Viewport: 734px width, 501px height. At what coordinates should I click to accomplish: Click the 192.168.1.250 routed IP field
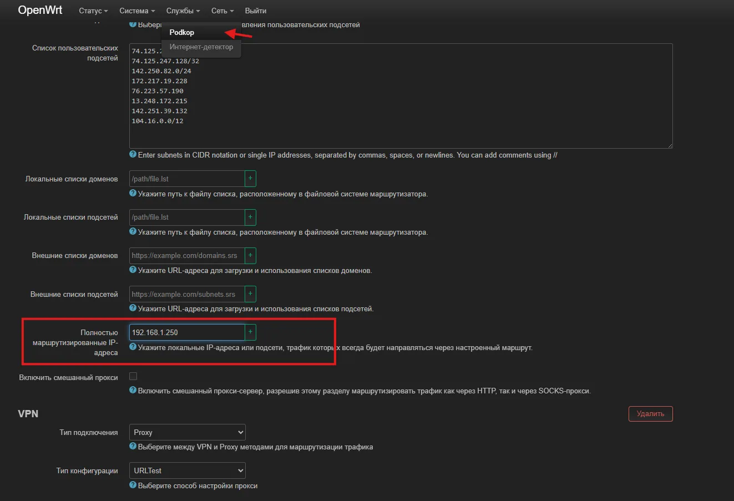(187, 332)
